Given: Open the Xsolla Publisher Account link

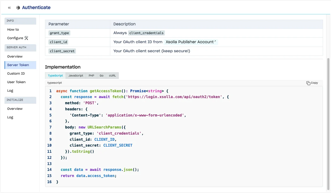Looking at the screenshot, I should coord(191,42).
